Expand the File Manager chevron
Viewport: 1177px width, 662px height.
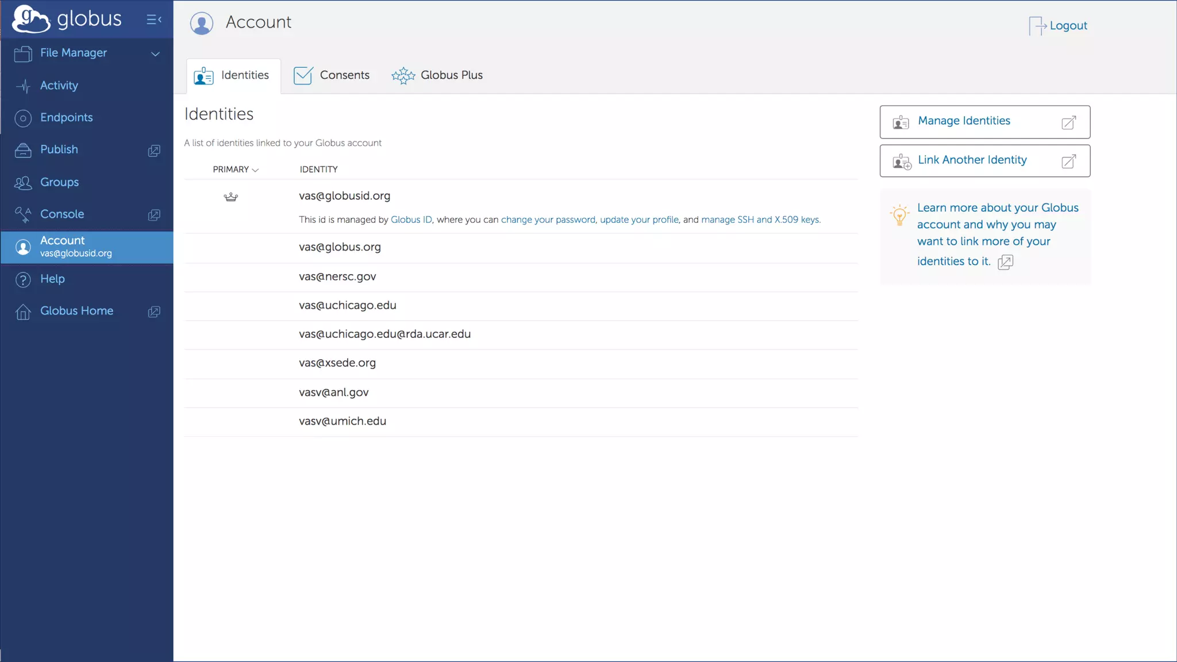tap(155, 53)
